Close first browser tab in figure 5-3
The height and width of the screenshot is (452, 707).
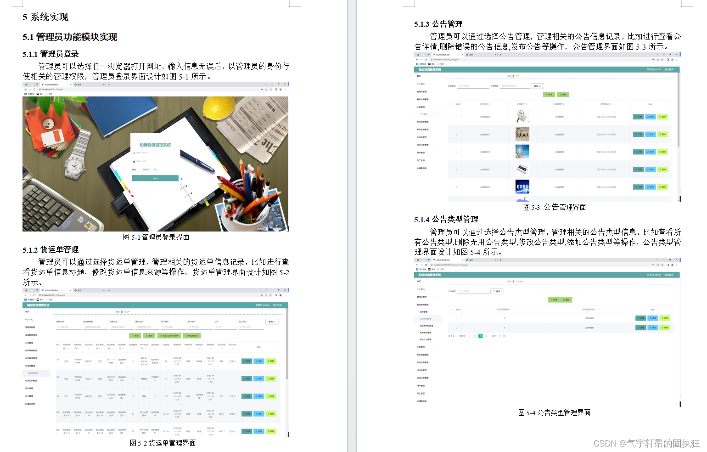(x=462, y=54)
